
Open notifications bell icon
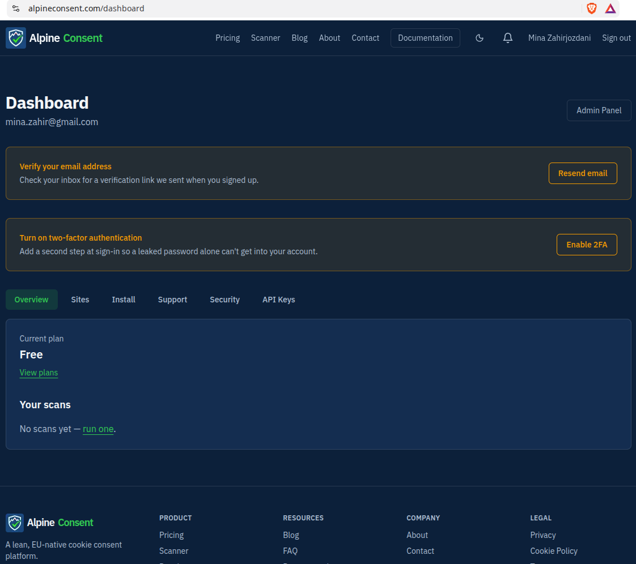pos(507,38)
